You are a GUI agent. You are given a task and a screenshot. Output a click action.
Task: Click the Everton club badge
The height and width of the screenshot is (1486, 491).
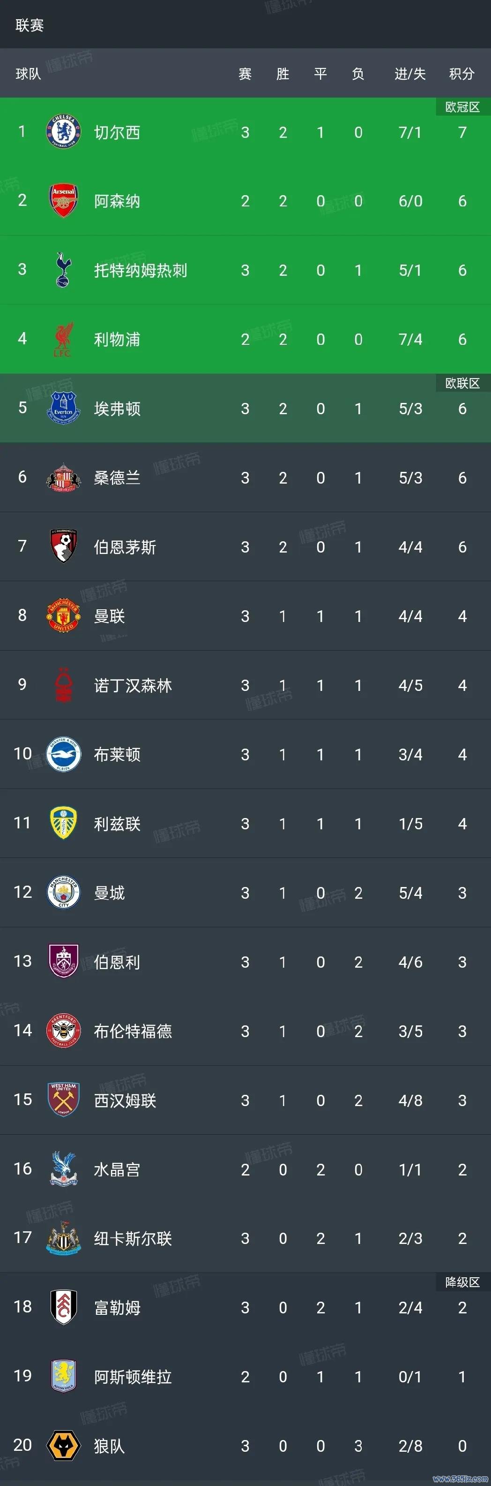coord(63,409)
